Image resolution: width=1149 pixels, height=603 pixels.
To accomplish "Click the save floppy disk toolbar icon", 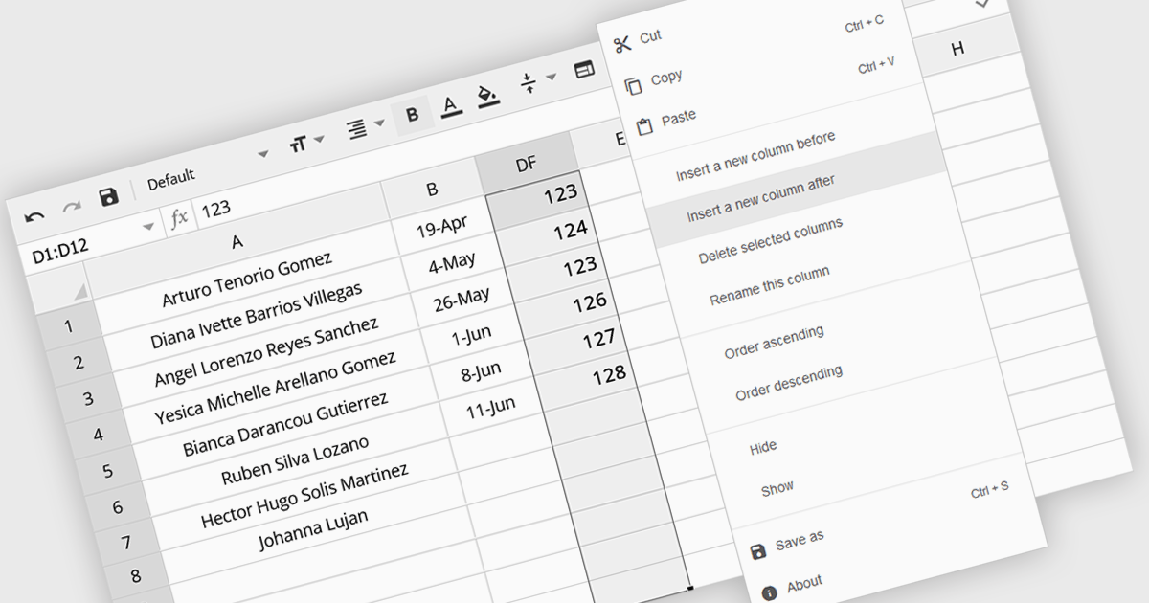I will 109,197.
